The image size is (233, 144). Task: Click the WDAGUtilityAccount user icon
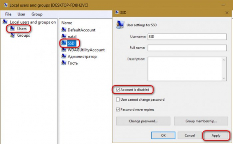pyautogui.click(x=64, y=50)
